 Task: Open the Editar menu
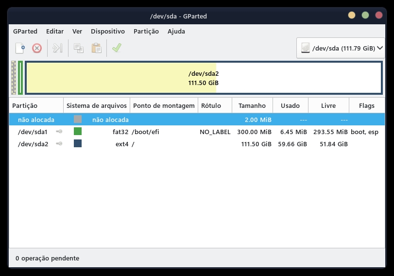coord(55,32)
